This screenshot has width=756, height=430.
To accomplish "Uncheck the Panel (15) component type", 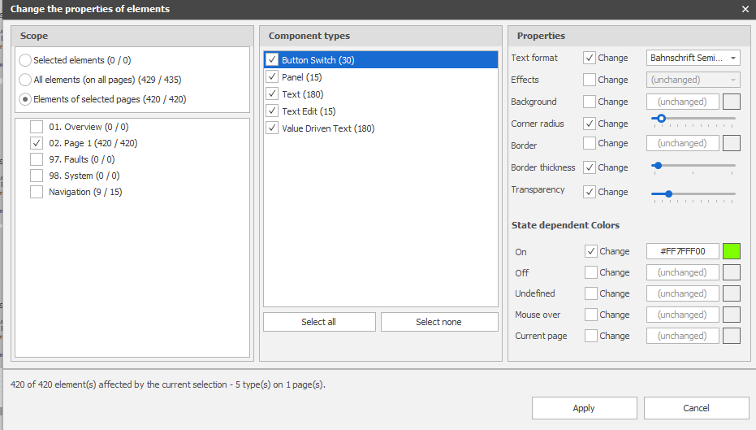I will tap(272, 76).
